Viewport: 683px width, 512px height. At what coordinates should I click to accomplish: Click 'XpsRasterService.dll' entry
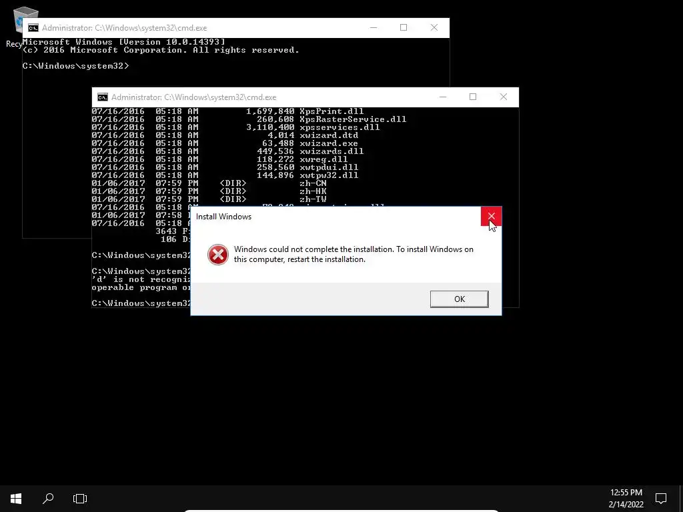[x=353, y=119]
